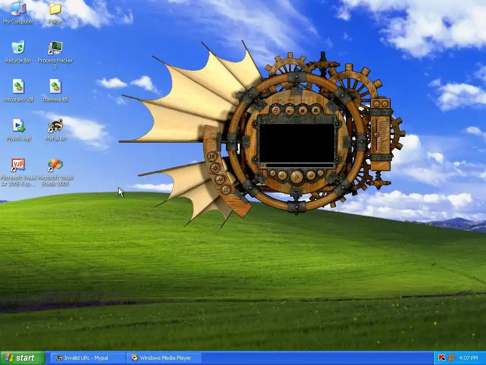
Task: Select Plylst6.wpl playlist file
Action: point(19,130)
